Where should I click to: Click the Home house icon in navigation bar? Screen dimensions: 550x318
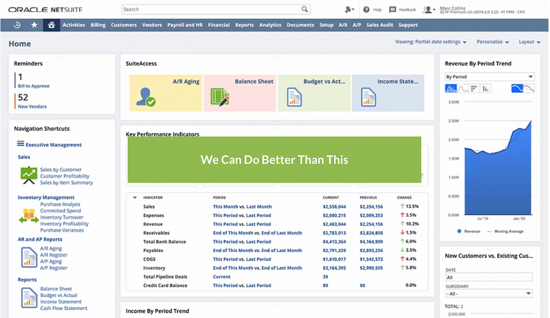click(51, 25)
